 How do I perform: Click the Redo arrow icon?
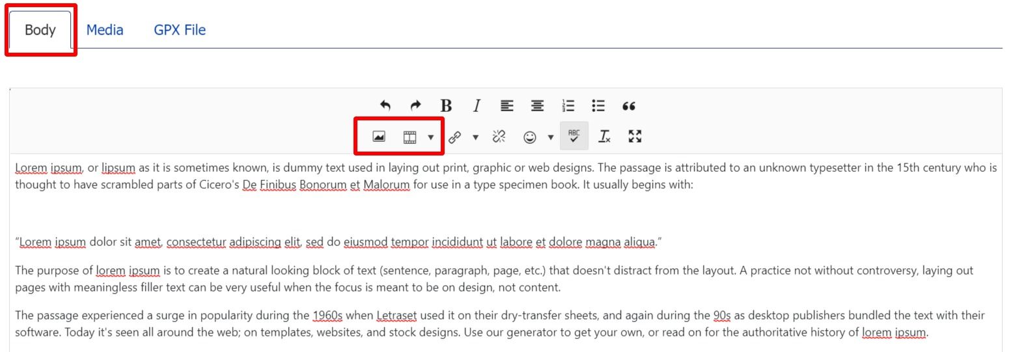[415, 105]
